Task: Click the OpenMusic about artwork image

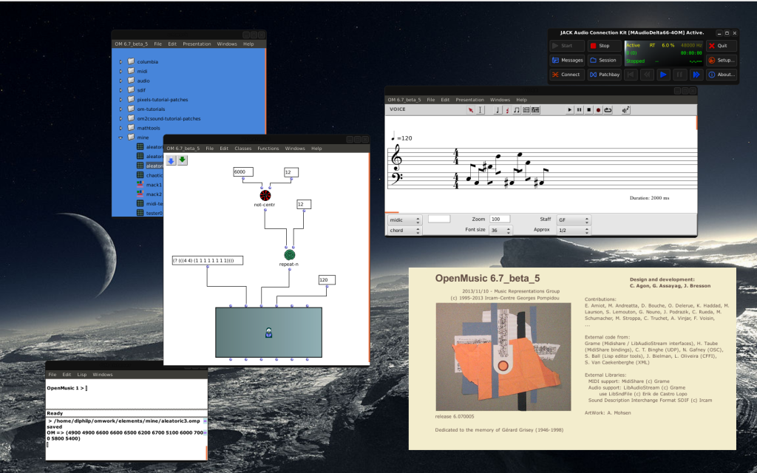Action: point(503,357)
